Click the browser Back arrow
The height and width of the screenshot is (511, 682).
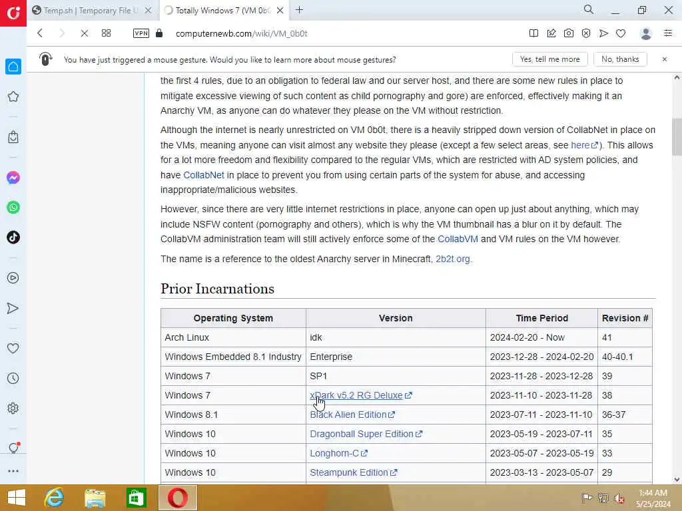40,33
